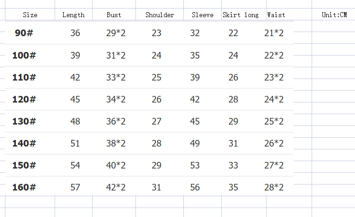The image size is (355, 217).
Task: Click the Sleeve column header
Action: click(202, 15)
